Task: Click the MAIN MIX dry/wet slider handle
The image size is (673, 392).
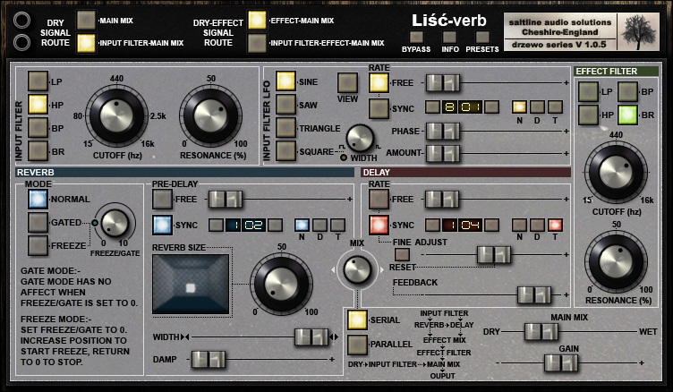Action: coord(541,332)
